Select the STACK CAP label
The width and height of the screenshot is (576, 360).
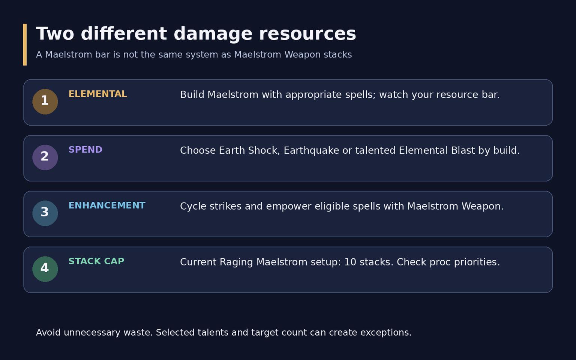pos(96,261)
